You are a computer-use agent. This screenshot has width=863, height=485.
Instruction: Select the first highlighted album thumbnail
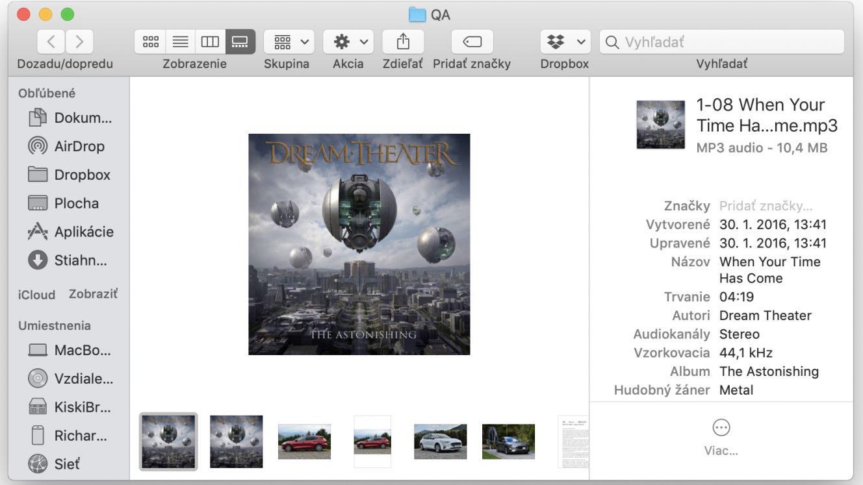tap(168, 441)
